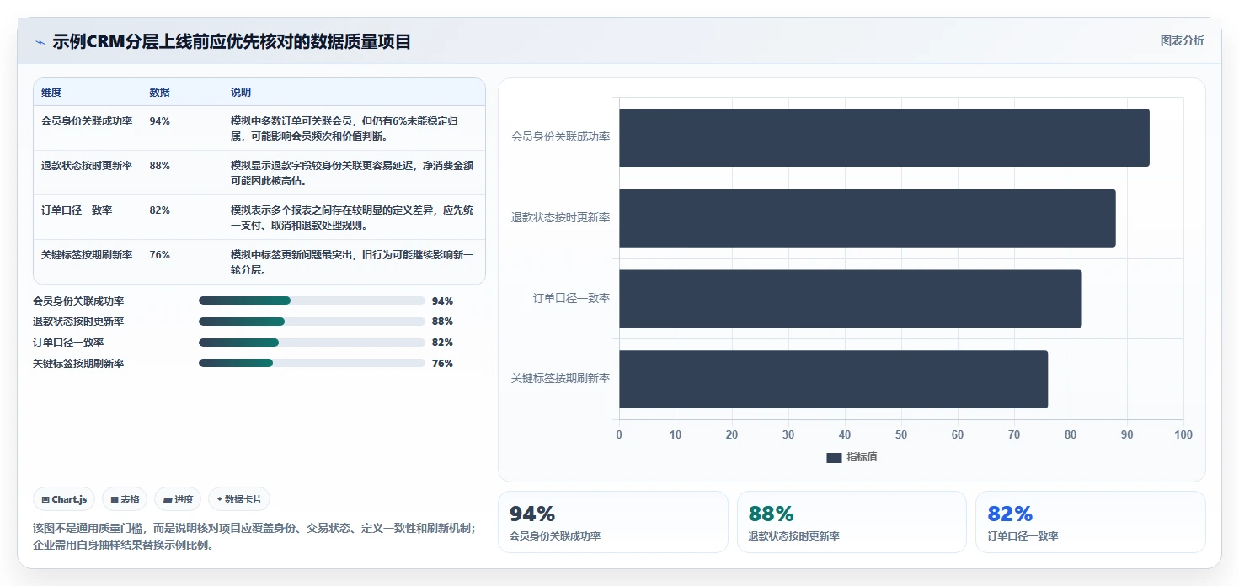Select the 数据卡片 tag chip
1239x586 pixels.
tap(239, 499)
